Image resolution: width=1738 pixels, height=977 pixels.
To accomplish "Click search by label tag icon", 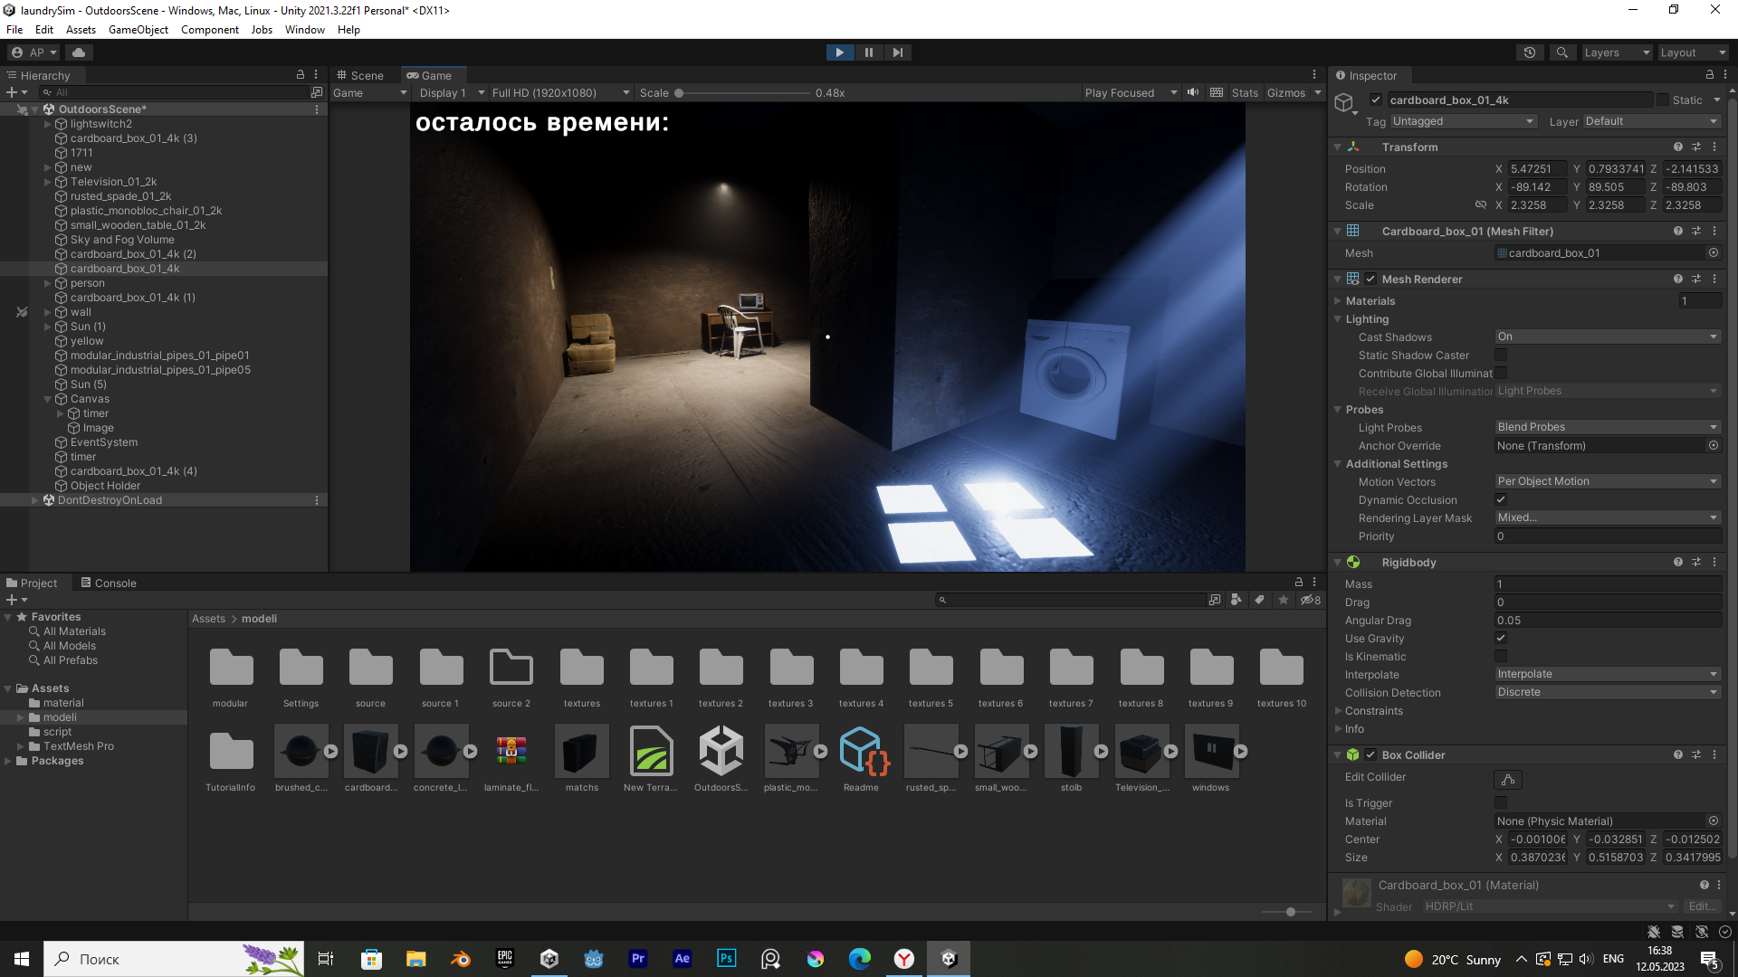I will coord(1259,600).
